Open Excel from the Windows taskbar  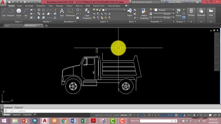84,121
